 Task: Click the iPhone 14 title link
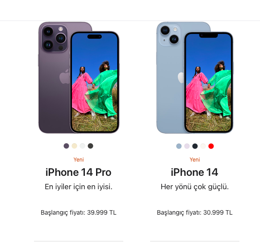point(194,172)
